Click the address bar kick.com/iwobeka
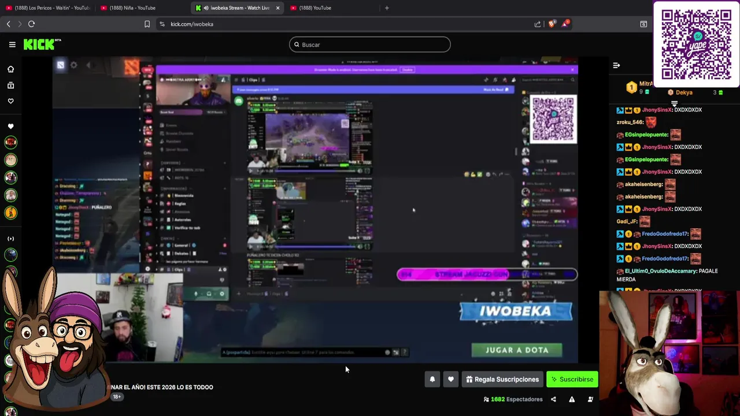 point(192,24)
